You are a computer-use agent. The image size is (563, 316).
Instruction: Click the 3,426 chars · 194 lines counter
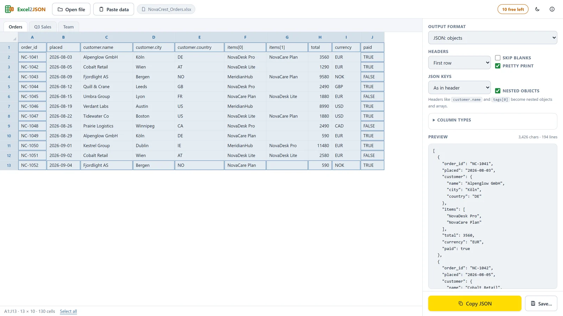point(538,137)
